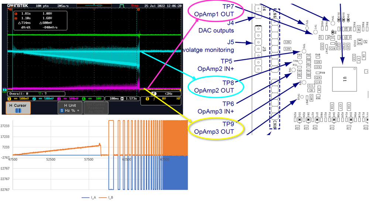This screenshot has height=202, width=369.
Task: Click the 2MSa/s sample rate readout
Action: point(63,6)
